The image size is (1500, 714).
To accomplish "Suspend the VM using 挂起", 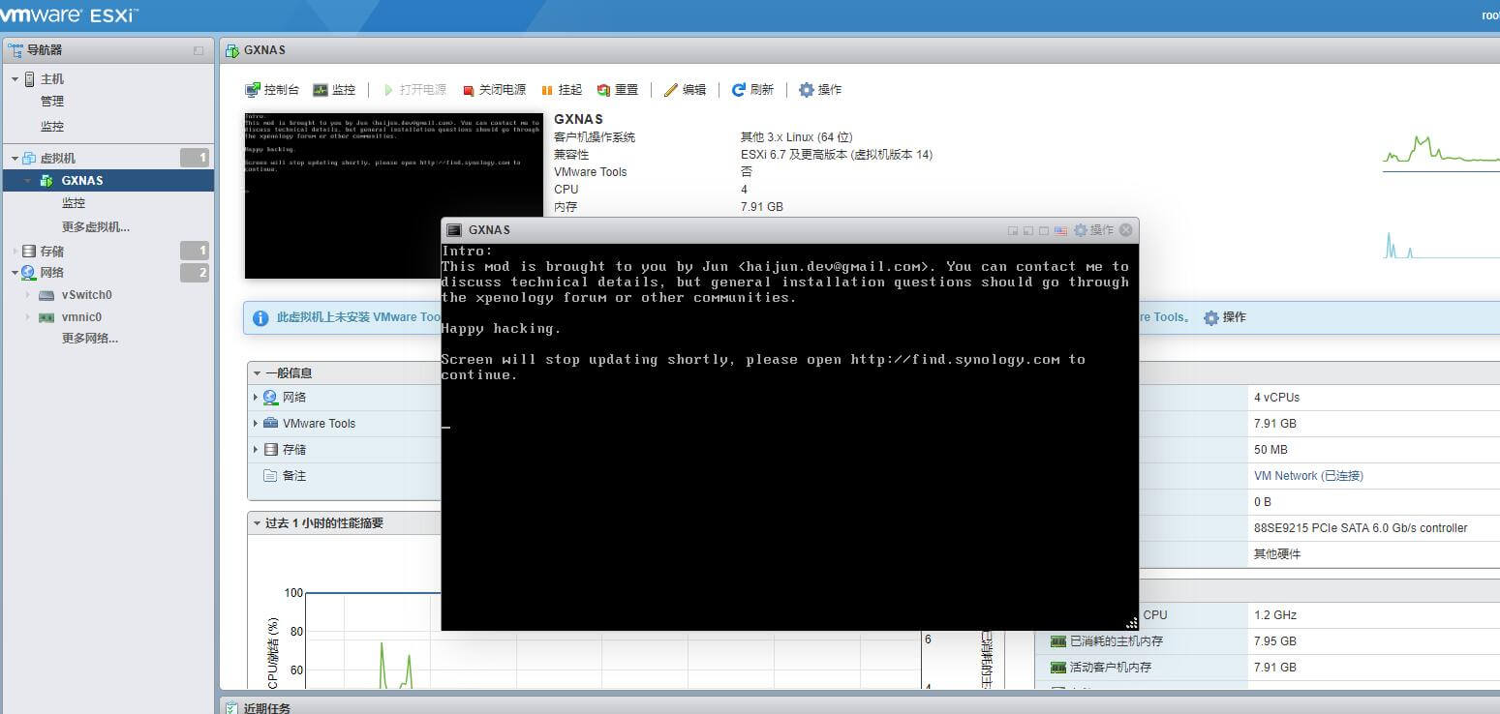I will [x=562, y=90].
